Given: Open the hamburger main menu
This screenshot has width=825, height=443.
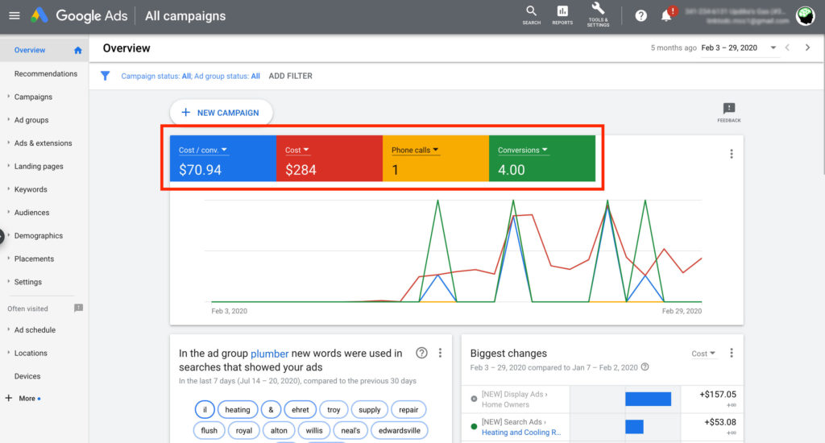Looking at the screenshot, I should tap(15, 16).
